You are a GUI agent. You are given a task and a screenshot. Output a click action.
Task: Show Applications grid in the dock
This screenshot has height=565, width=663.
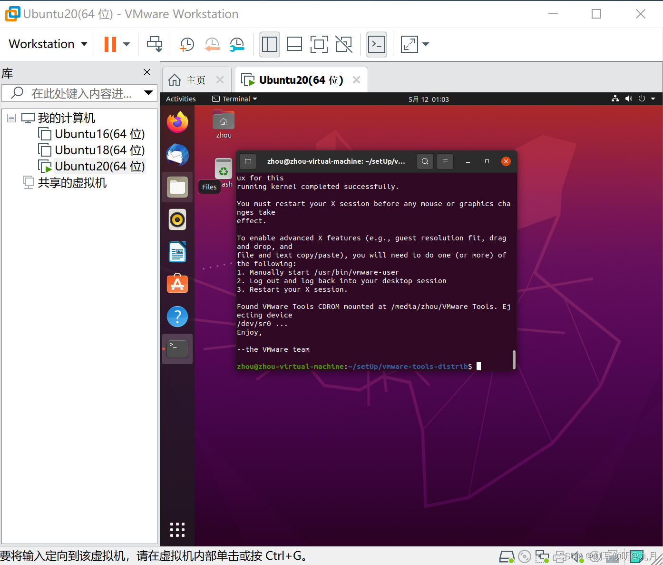pyautogui.click(x=177, y=530)
